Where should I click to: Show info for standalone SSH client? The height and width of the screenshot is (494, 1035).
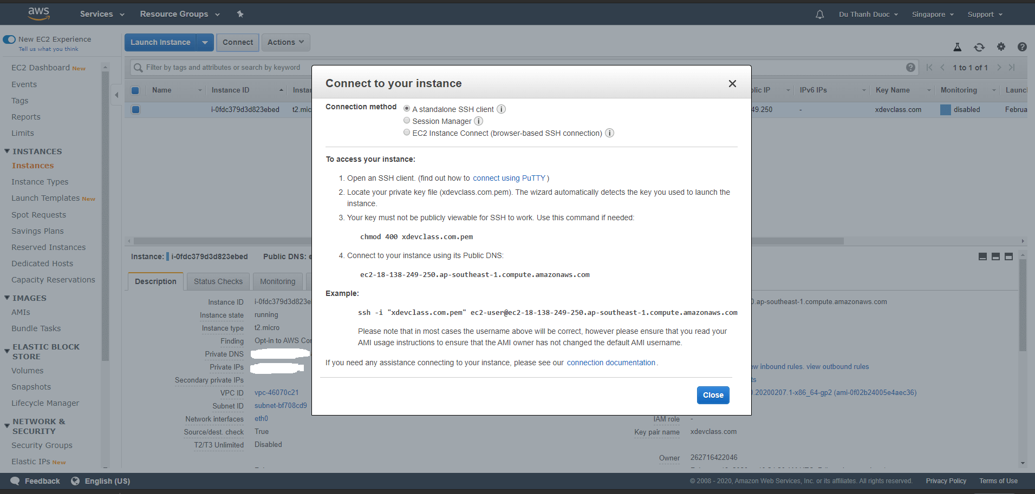(502, 109)
